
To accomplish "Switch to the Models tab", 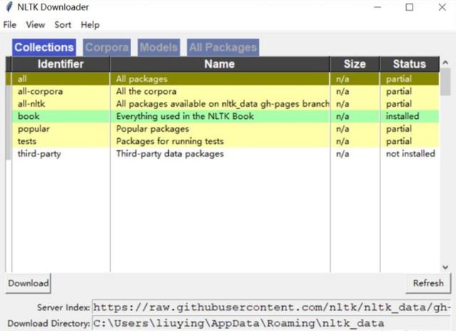I will pyautogui.click(x=159, y=48).
